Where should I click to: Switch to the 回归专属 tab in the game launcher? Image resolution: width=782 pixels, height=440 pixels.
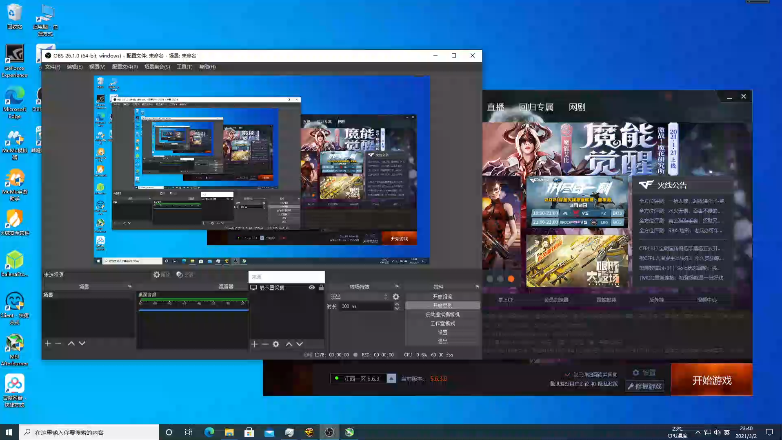point(536,107)
